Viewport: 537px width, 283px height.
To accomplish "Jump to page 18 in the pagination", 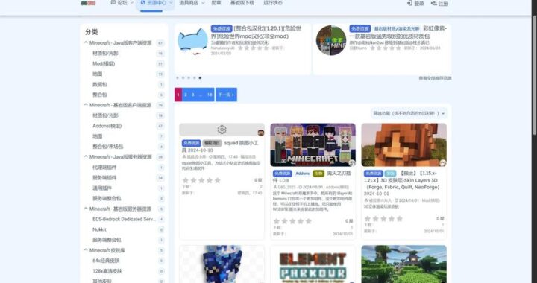I will pos(210,95).
